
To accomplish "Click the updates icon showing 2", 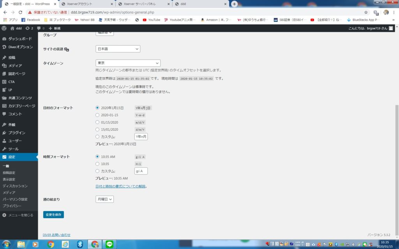I will pyautogui.click(x=29, y=28).
